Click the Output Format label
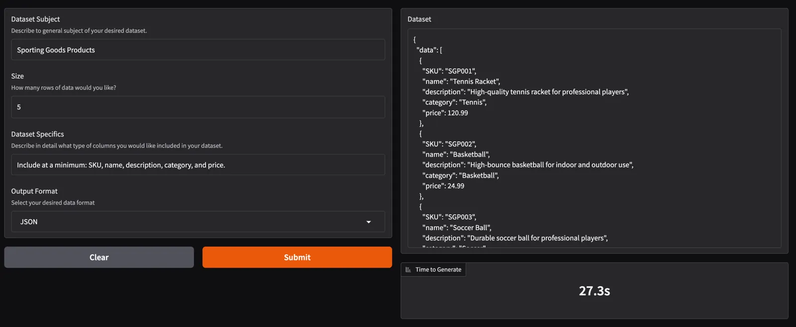 tap(34, 191)
